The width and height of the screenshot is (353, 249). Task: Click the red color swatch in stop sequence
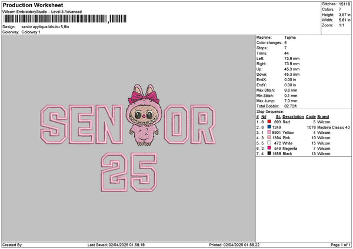point(269,122)
